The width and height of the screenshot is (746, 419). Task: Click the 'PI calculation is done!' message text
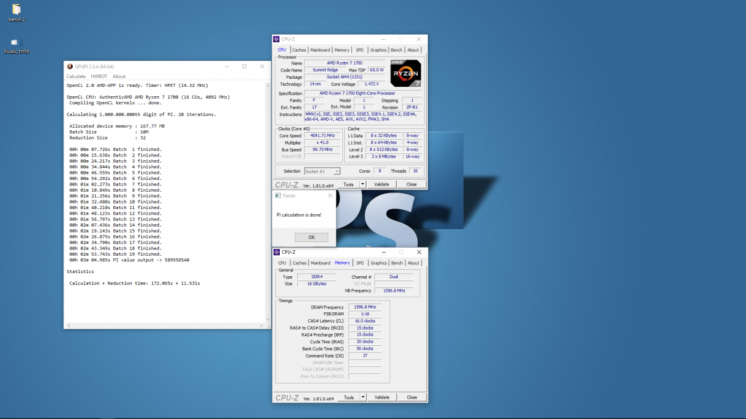click(299, 215)
